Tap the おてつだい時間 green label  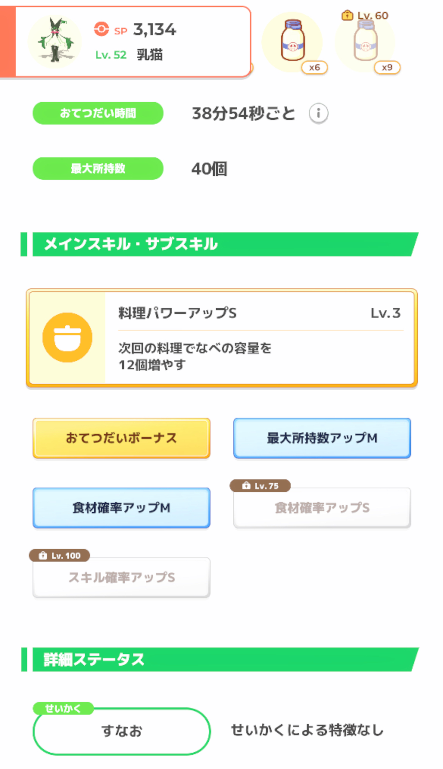tap(98, 113)
